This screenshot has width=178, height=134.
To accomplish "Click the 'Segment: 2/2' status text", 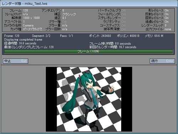I will point(41,36).
